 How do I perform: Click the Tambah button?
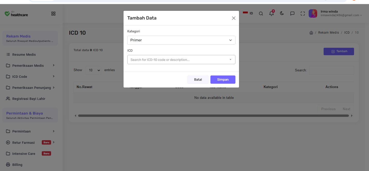pos(339,51)
